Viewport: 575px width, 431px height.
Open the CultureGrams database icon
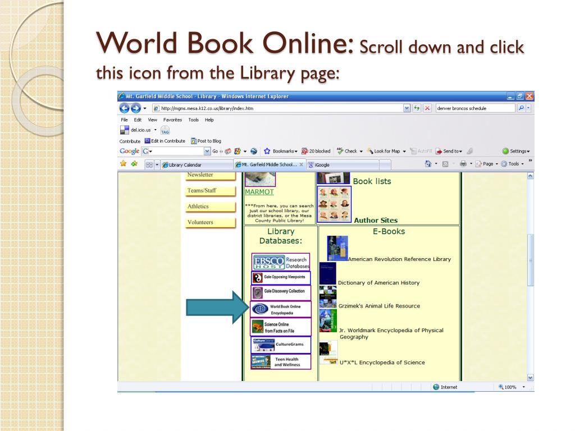click(x=281, y=345)
